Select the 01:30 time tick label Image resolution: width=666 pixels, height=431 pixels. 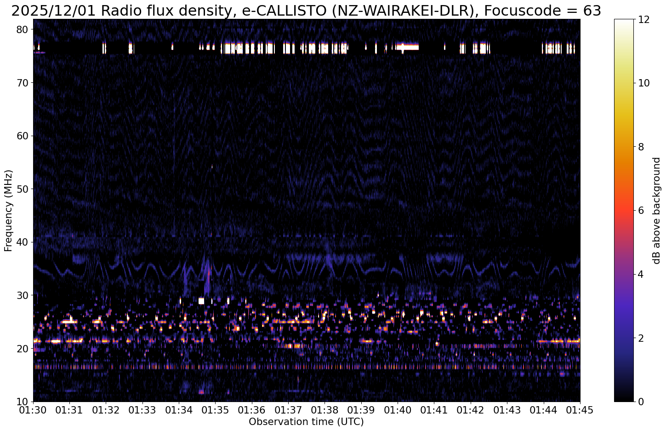pyautogui.click(x=33, y=409)
